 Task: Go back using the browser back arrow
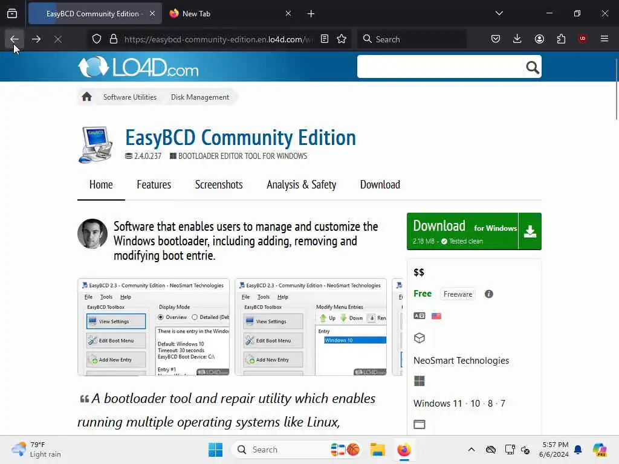[15, 39]
